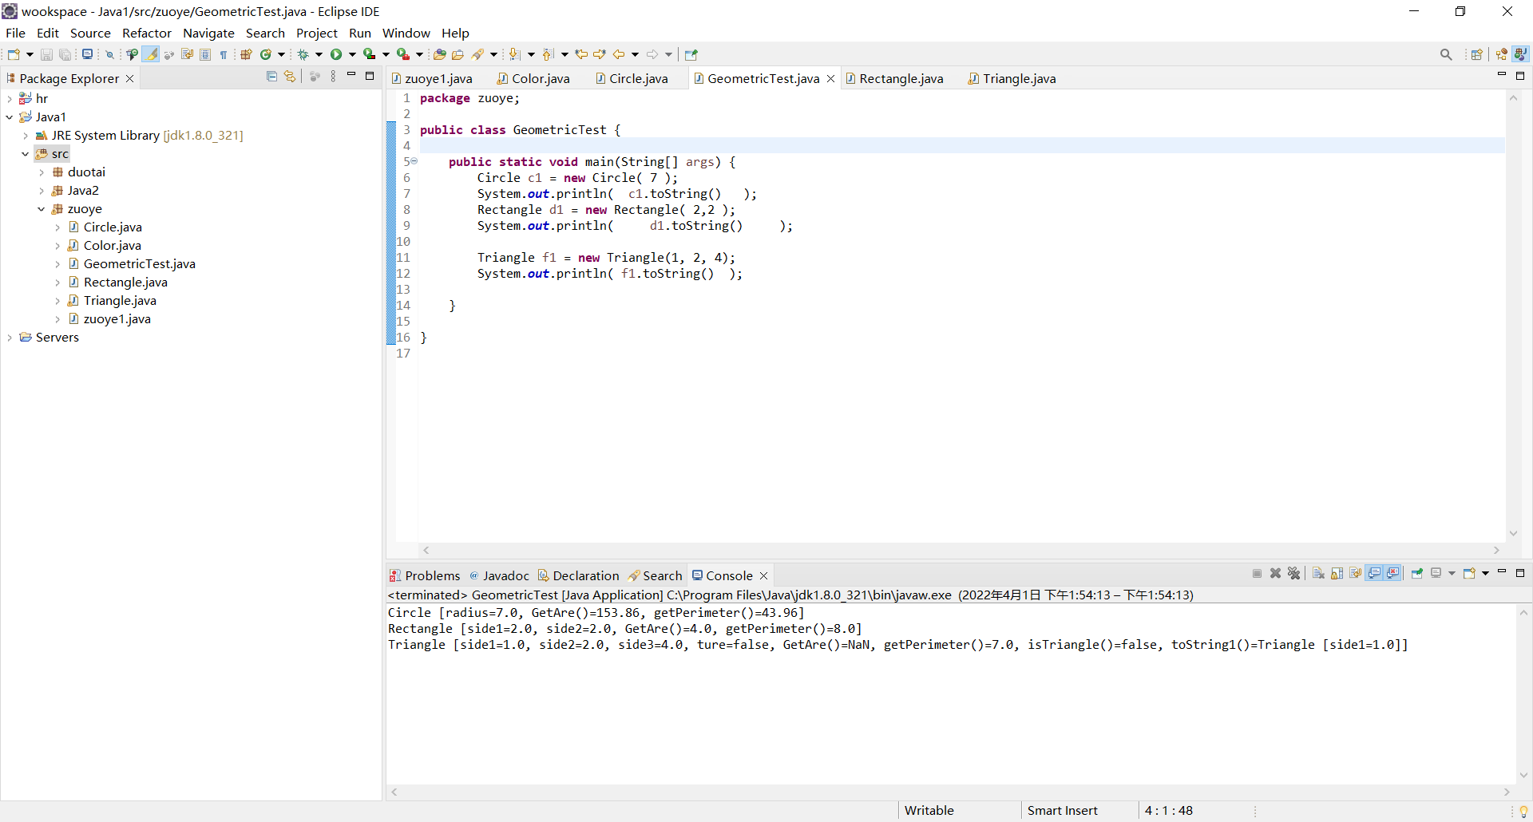Click the Save toolbar icon
The width and height of the screenshot is (1533, 822).
click(x=46, y=54)
